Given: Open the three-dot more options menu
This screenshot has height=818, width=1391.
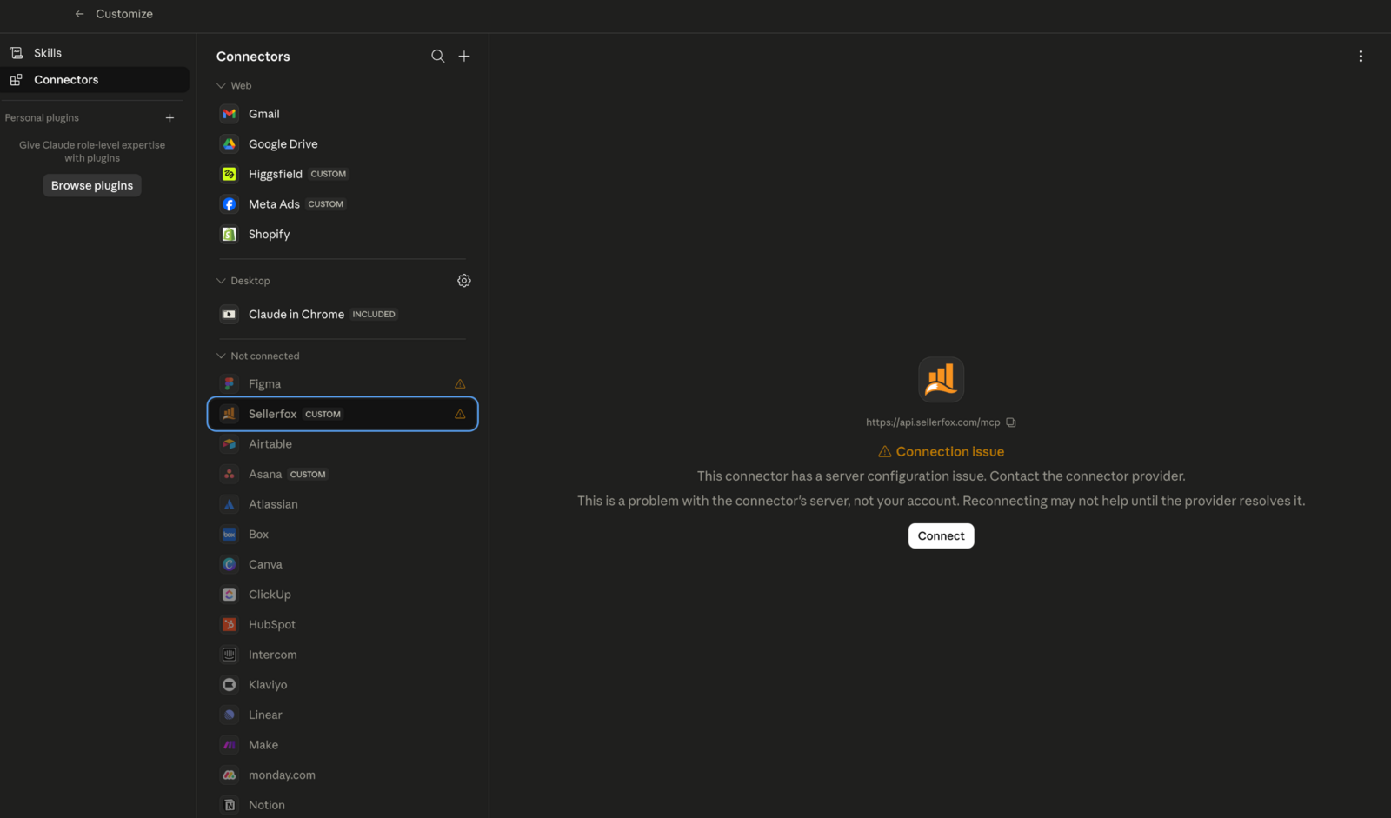Looking at the screenshot, I should 1361,57.
